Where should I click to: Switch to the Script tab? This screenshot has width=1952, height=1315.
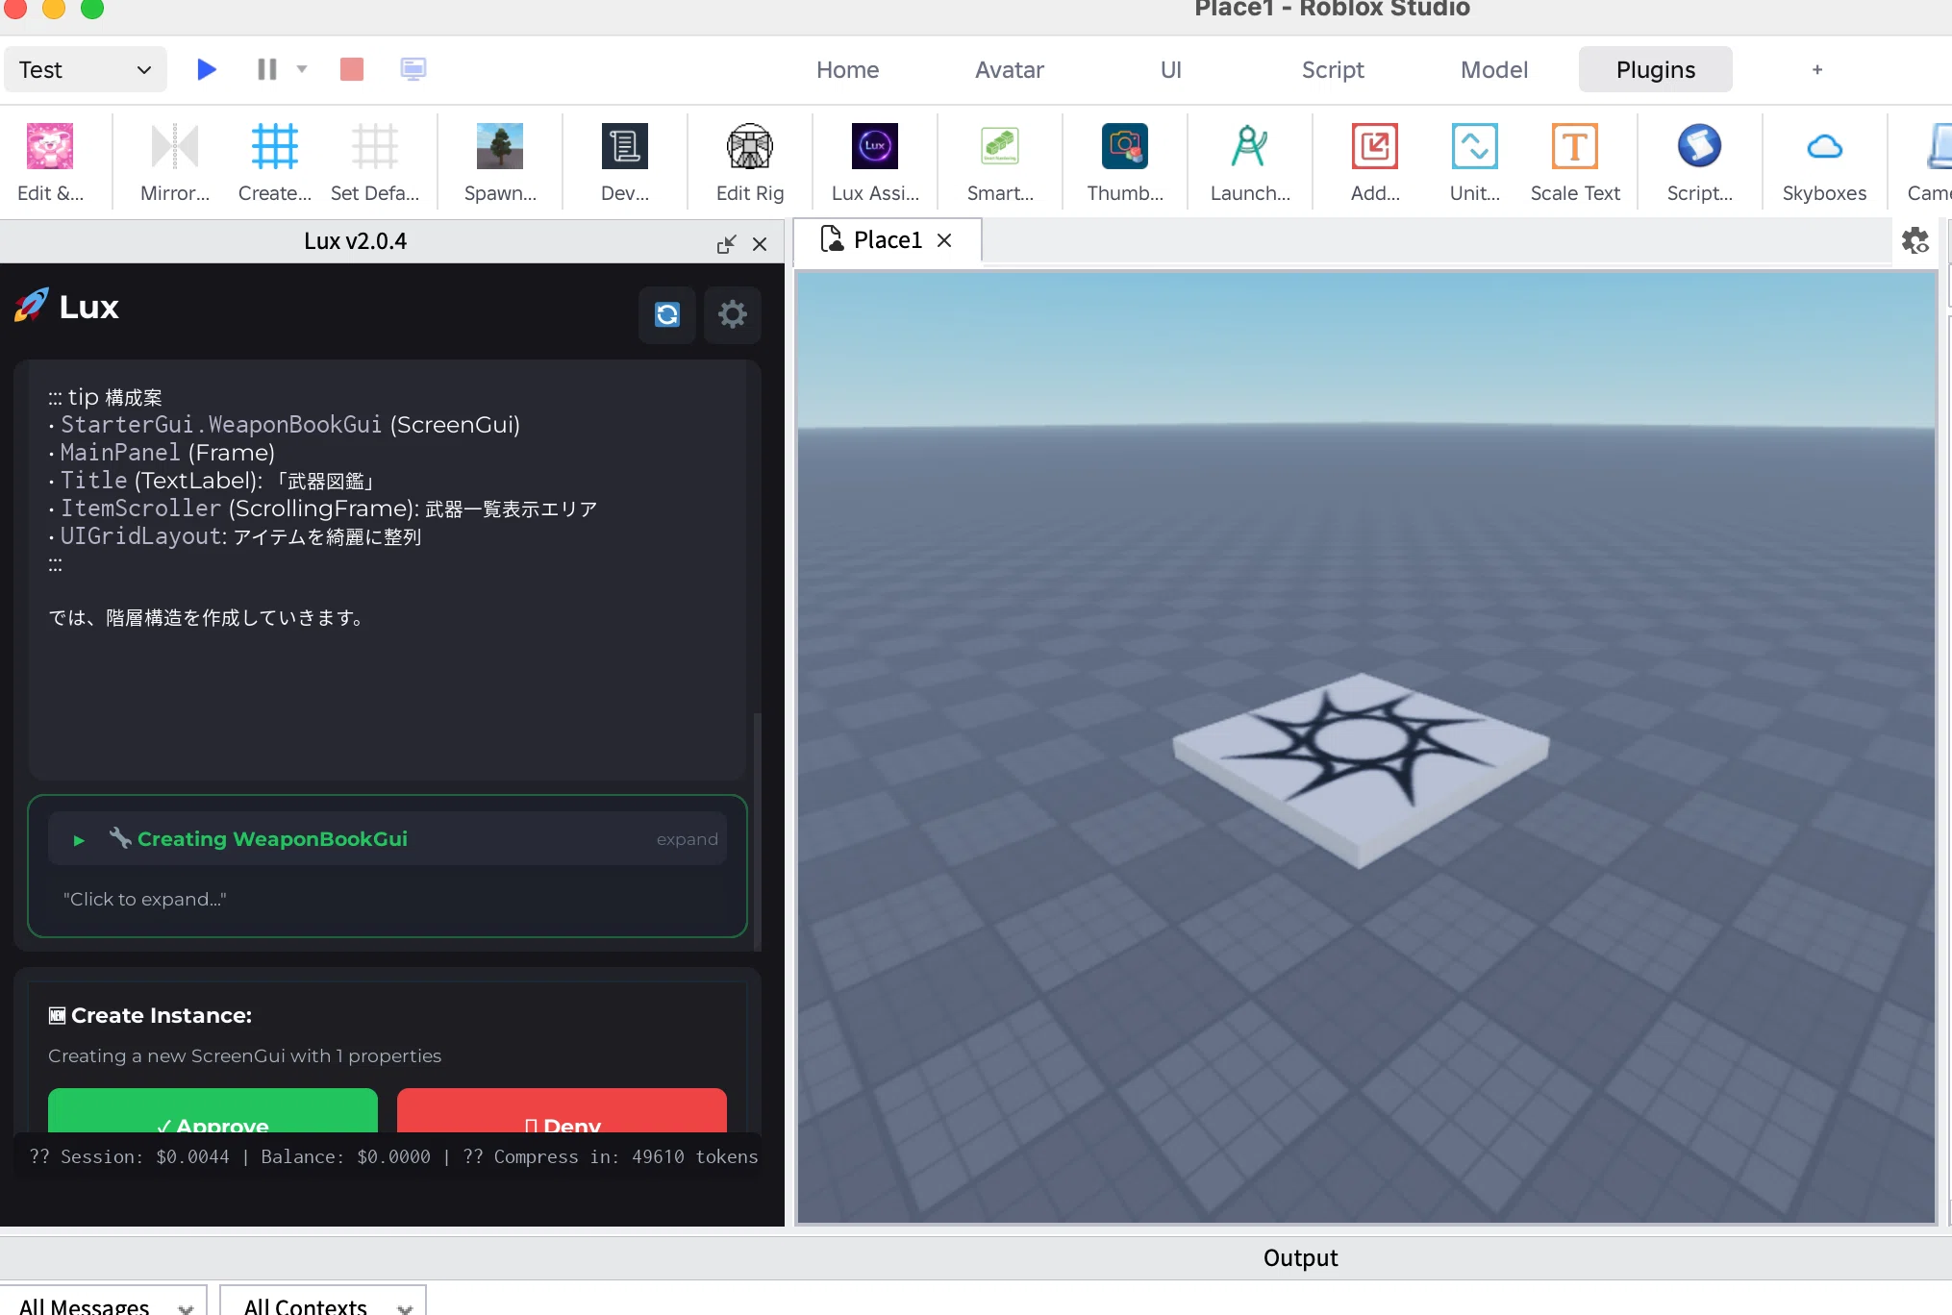tap(1332, 69)
